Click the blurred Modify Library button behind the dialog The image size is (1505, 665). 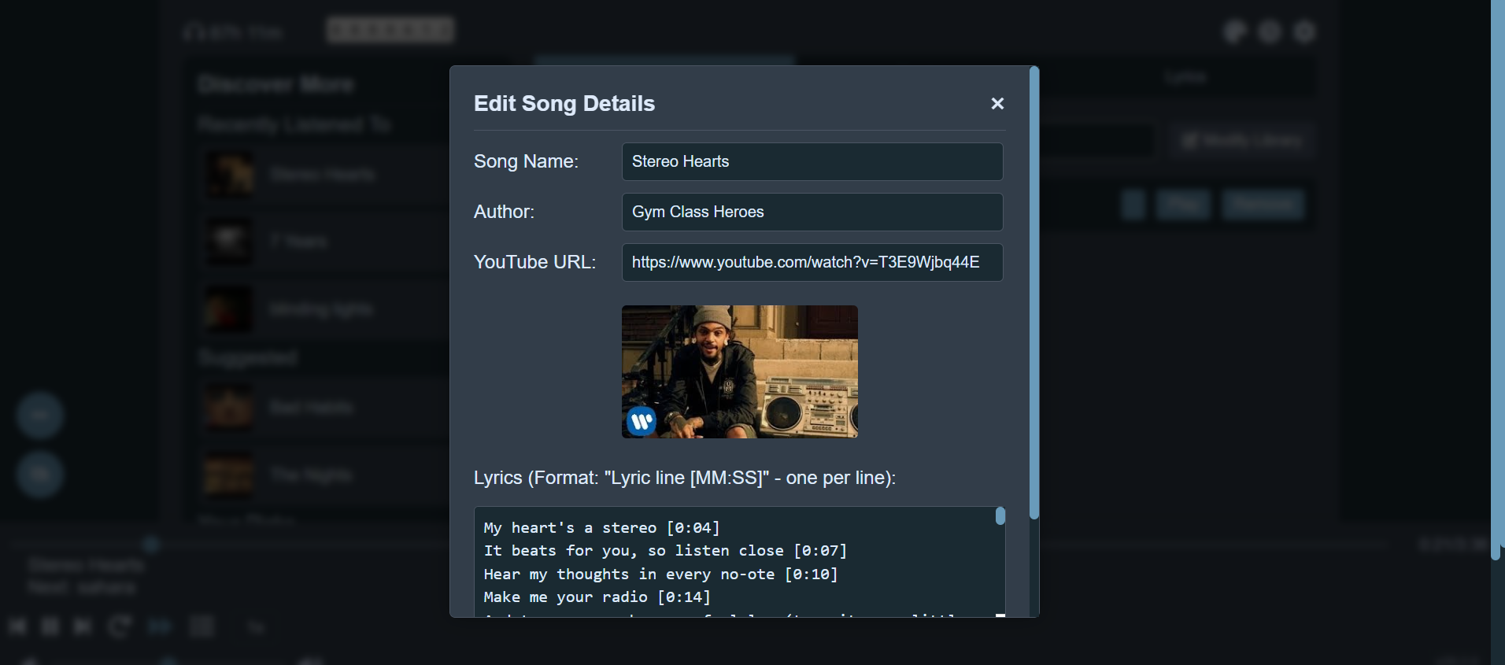click(1241, 141)
